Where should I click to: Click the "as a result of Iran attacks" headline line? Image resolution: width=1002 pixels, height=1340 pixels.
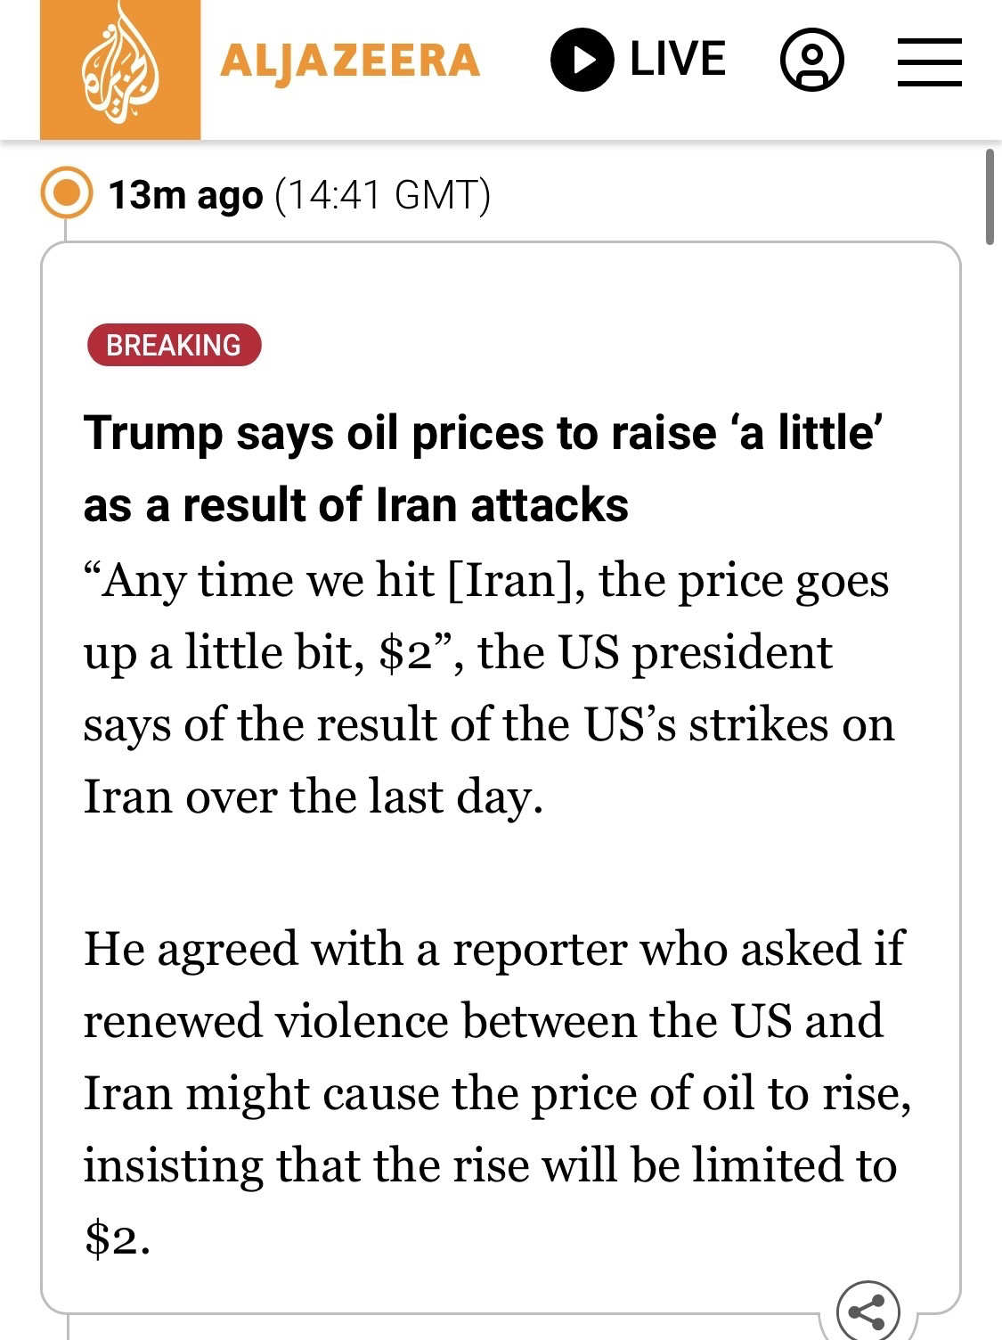[x=355, y=504]
